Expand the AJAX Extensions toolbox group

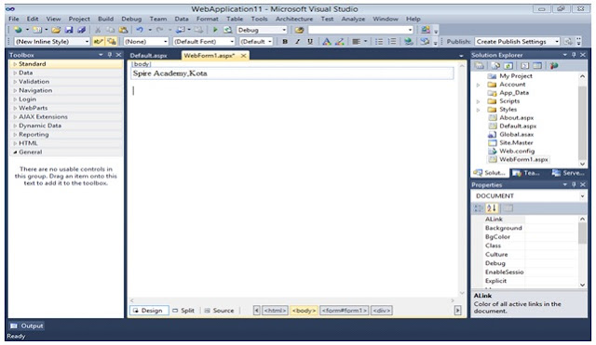pos(15,117)
